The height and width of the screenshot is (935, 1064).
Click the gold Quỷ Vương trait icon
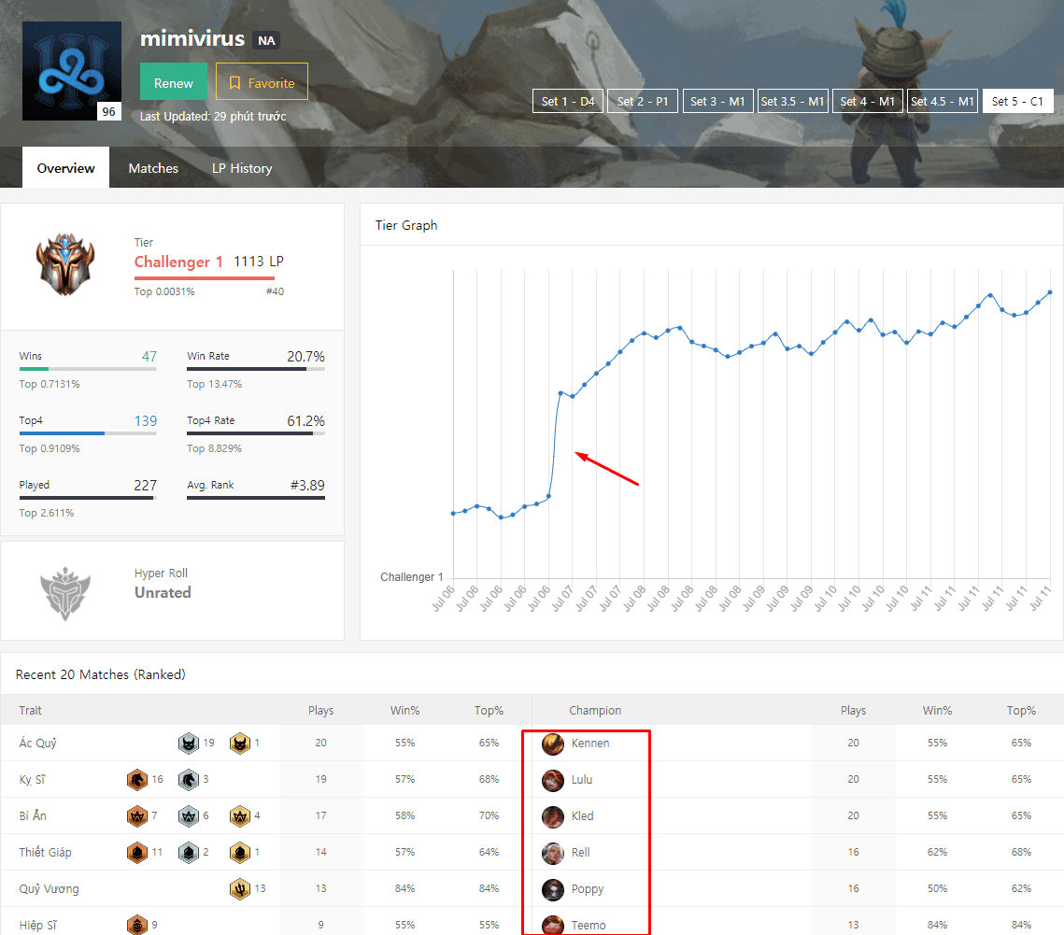coord(239,889)
